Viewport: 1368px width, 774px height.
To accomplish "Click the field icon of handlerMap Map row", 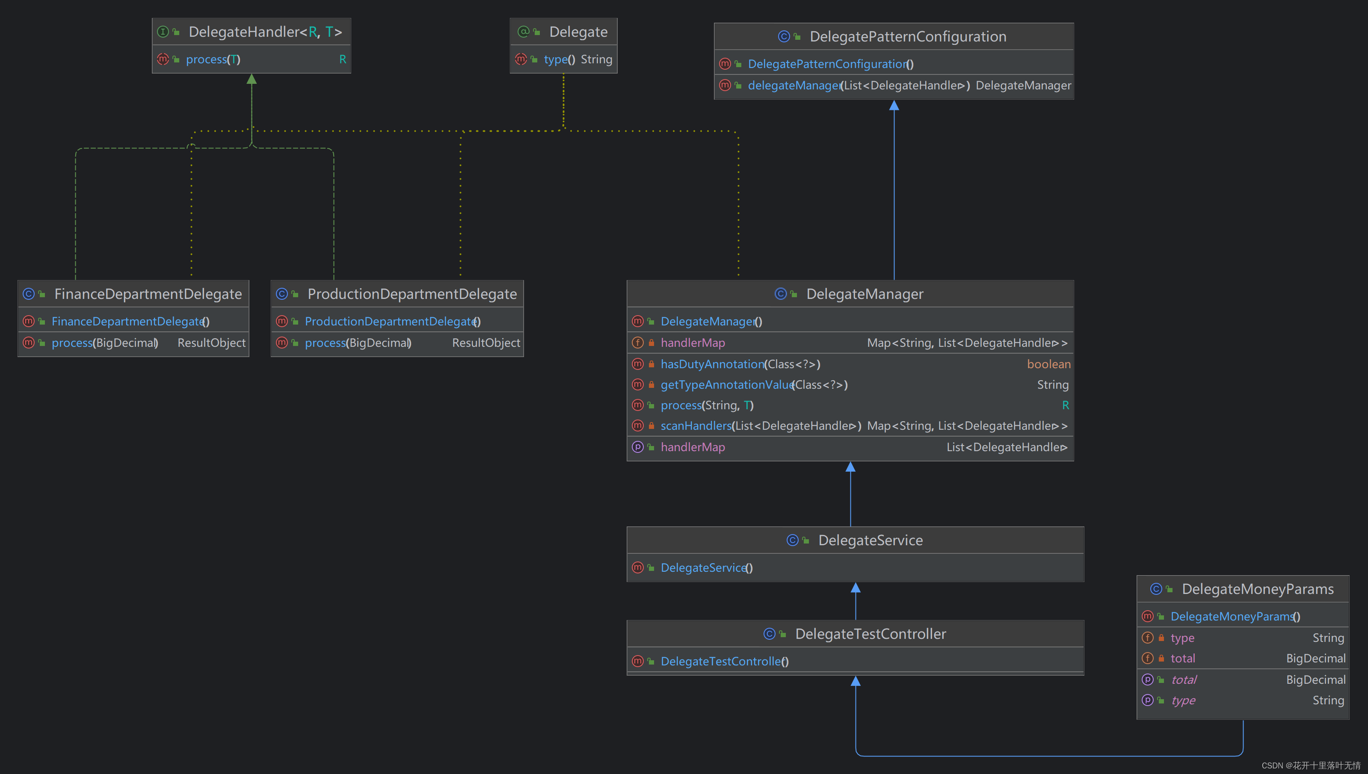I will point(637,343).
